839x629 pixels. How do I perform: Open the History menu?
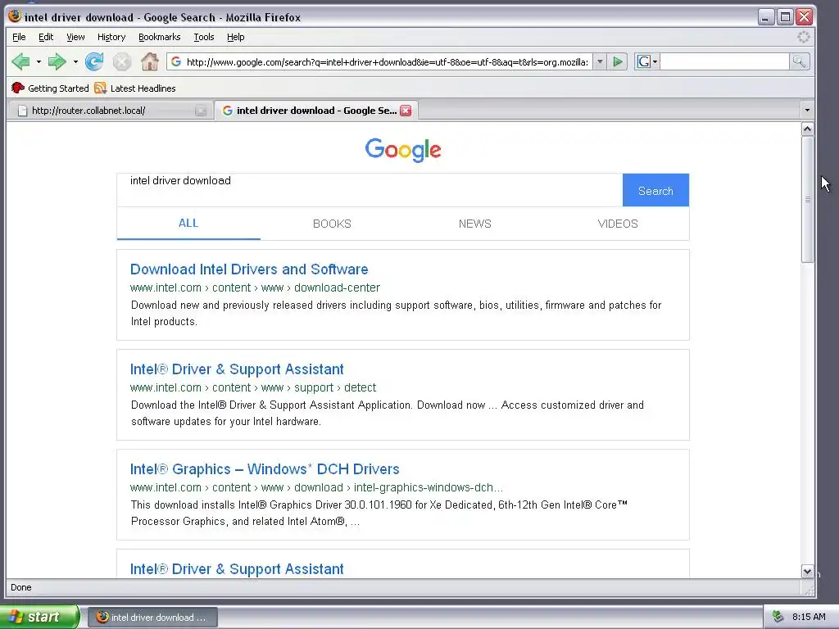[x=111, y=37]
